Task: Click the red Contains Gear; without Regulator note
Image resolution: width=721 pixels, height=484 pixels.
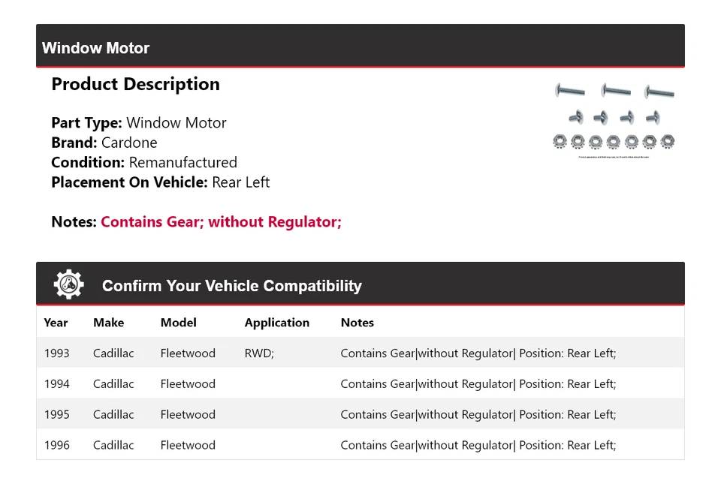Action: pyautogui.click(x=221, y=222)
